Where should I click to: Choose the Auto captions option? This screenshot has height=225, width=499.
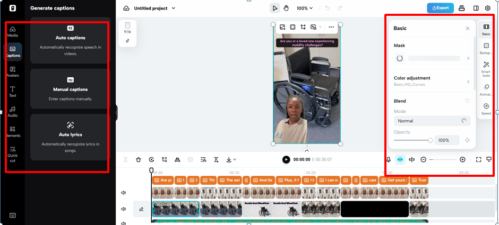coord(71,37)
